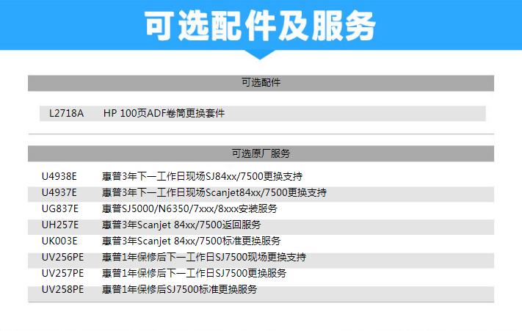The height and width of the screenshot is (331, 522).
Task: Select 惠普3年Scanjet 84xx/7500标准更换服务 text
Action: [x=191, y=241]
